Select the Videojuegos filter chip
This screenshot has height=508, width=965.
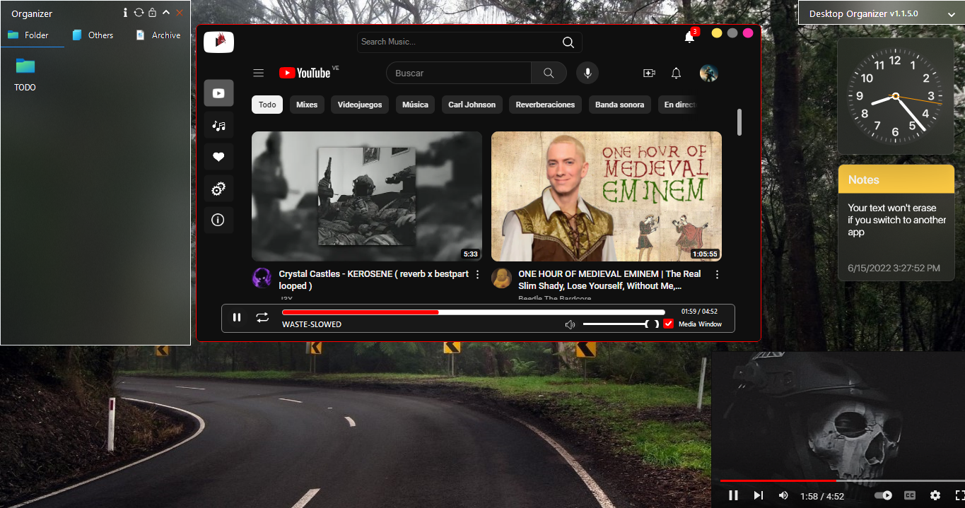click(x=360, y=105)
